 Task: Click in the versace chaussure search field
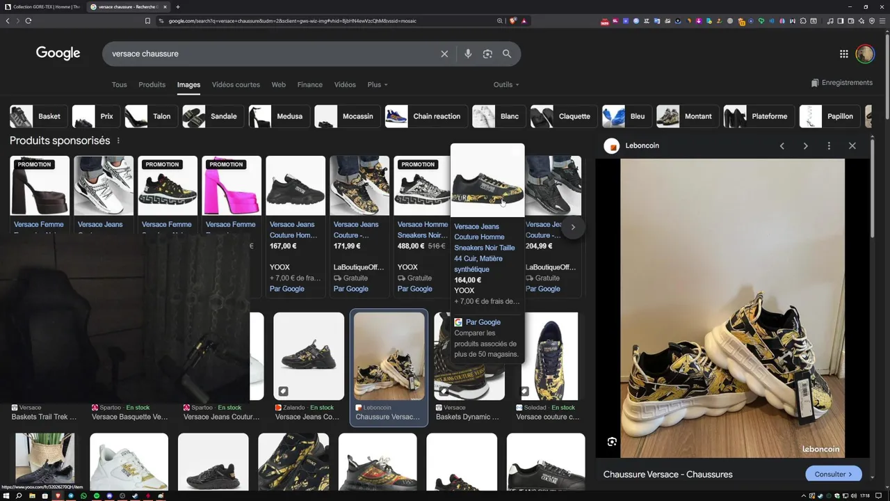[x=271, y=54]
